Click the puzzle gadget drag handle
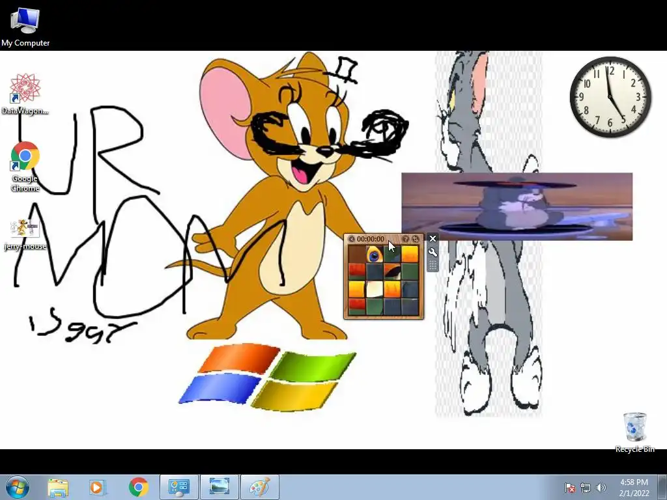This screenshot has height=500, width=667. 433,266
